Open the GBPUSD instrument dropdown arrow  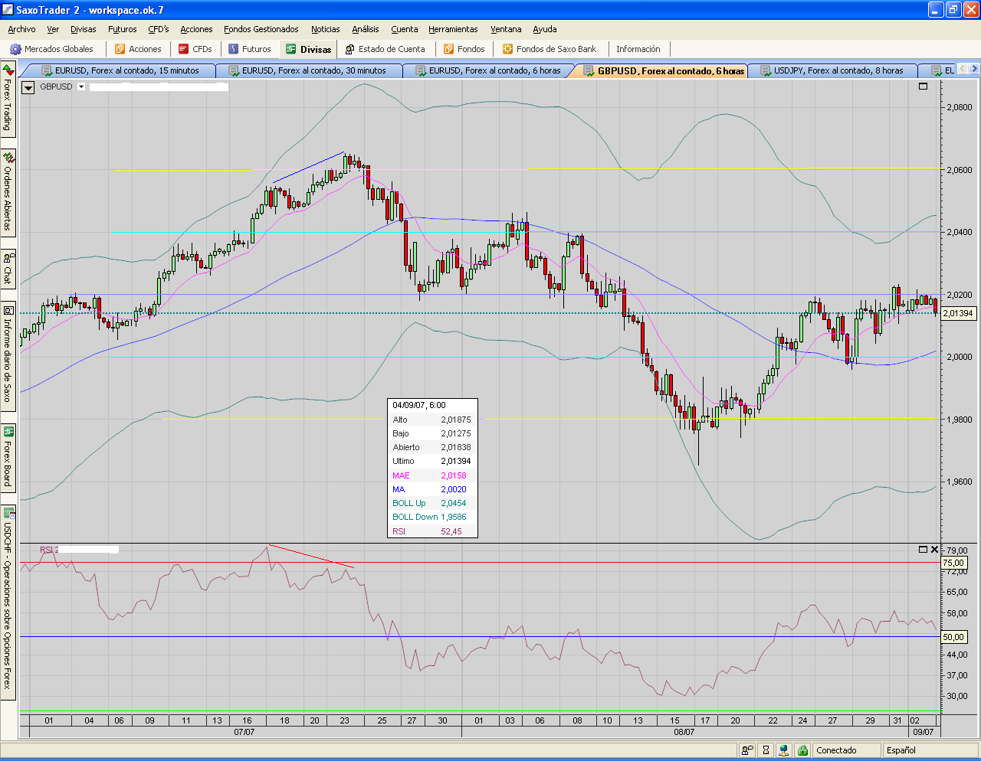[81, 87]
